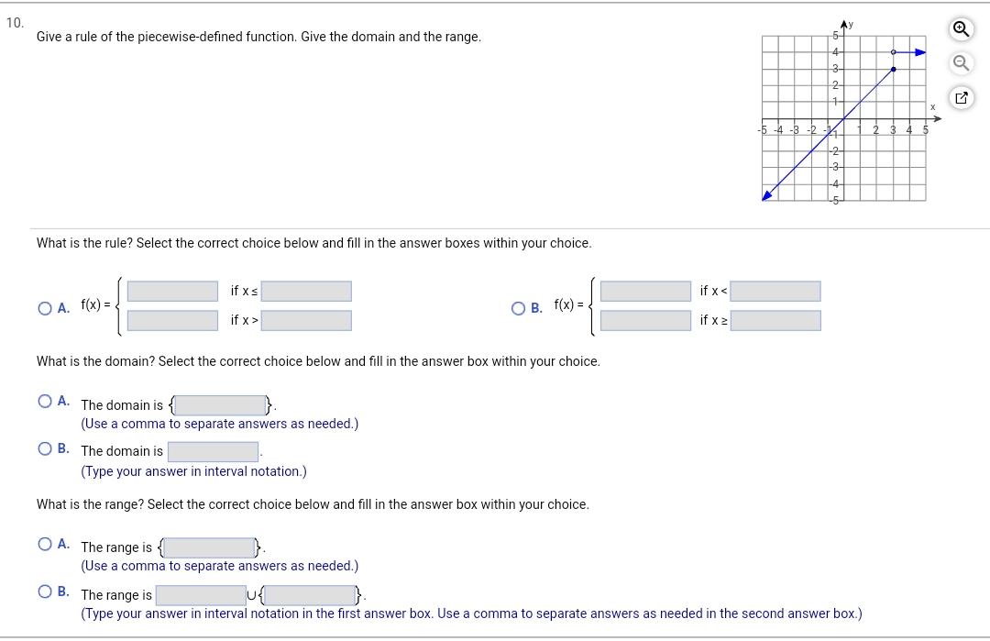The image size is (990, 641).
Task: Click the first answer box in rule choice A
Action: point(171,291)
